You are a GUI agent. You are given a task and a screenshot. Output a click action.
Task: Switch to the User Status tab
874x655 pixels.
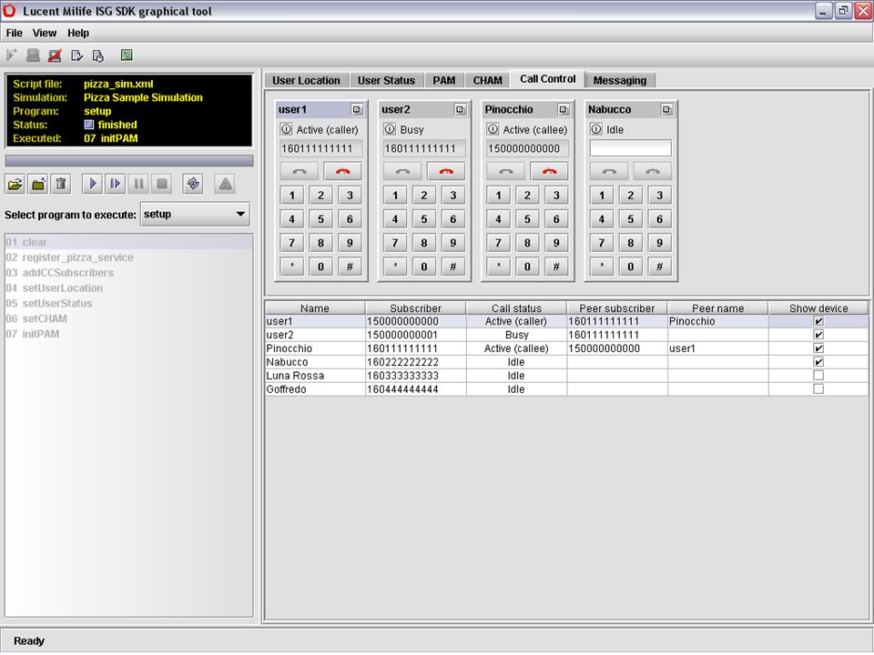(x=386, y=80)
